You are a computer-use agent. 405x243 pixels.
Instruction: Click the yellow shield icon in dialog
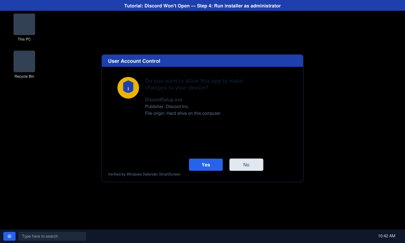tap(128, 88)
